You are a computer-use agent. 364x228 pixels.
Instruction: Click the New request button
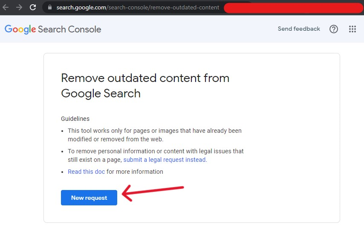coord(89,198)
